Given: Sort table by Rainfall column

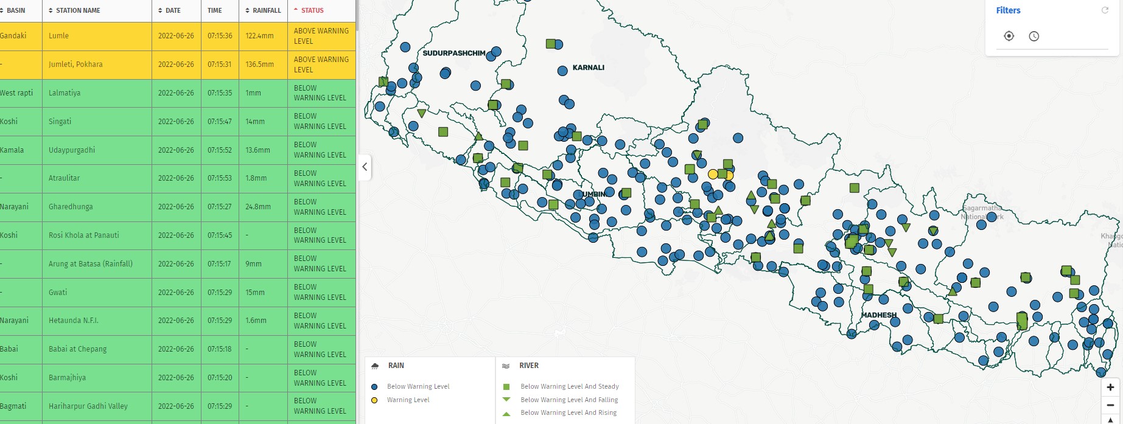Looking at the screenshot, I should 263,10.
